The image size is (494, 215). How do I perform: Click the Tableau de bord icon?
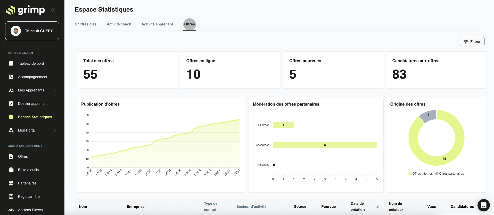11,63
